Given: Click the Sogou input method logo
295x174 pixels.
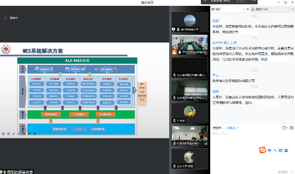Looking at the screenshot, I should [262, 150].
